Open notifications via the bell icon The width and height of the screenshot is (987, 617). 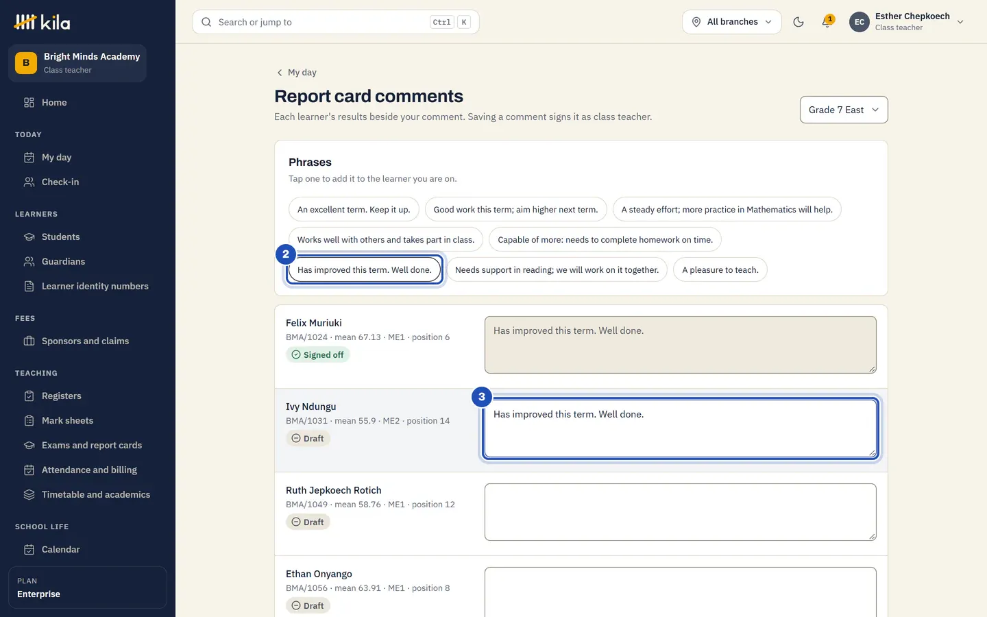[x=827, y=22]
